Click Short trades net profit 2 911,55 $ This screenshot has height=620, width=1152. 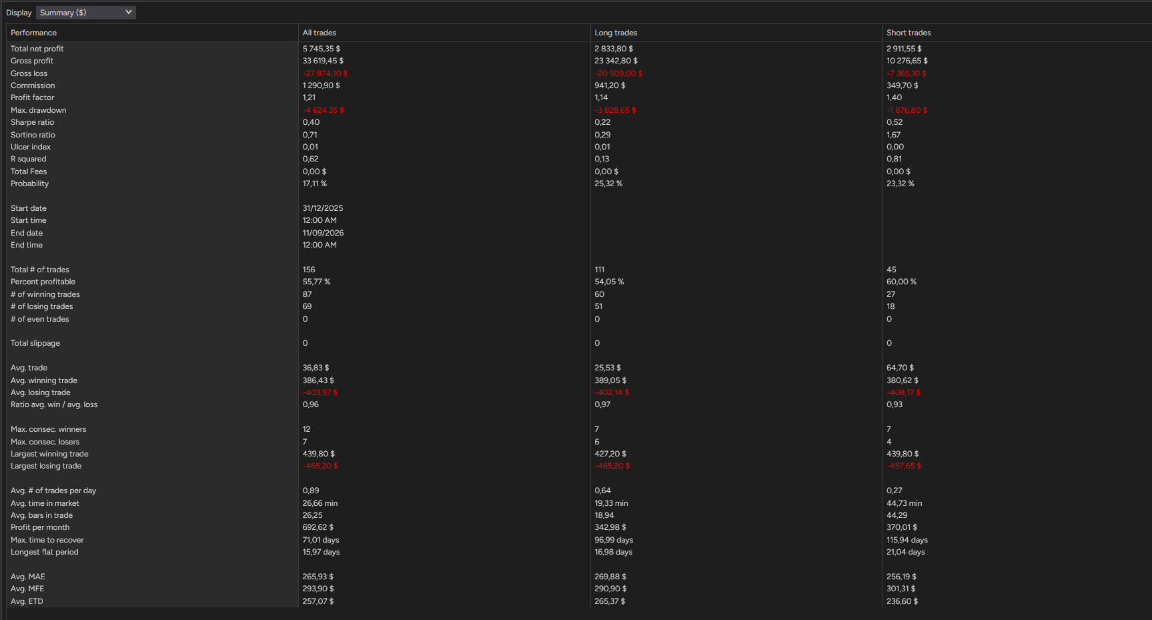[904, 49]
